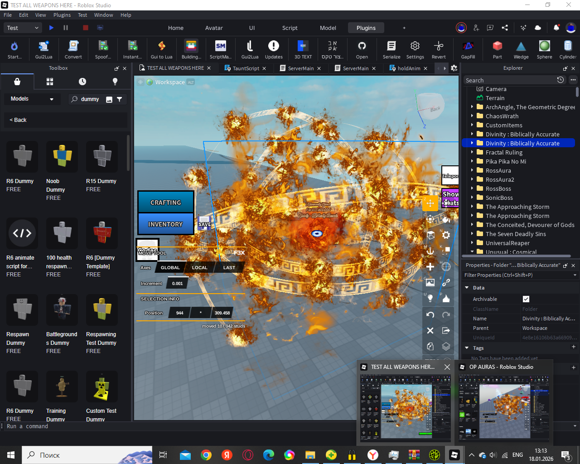Screen dimensions: 580x464
Task: Expand the Fractal Ruling folder
Action: [472, 152]
